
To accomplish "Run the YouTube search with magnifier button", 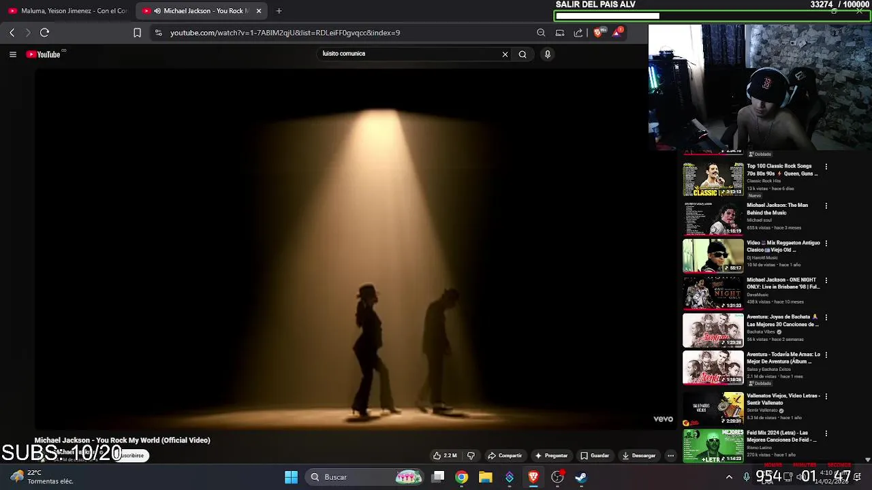I will coord(523,54).
